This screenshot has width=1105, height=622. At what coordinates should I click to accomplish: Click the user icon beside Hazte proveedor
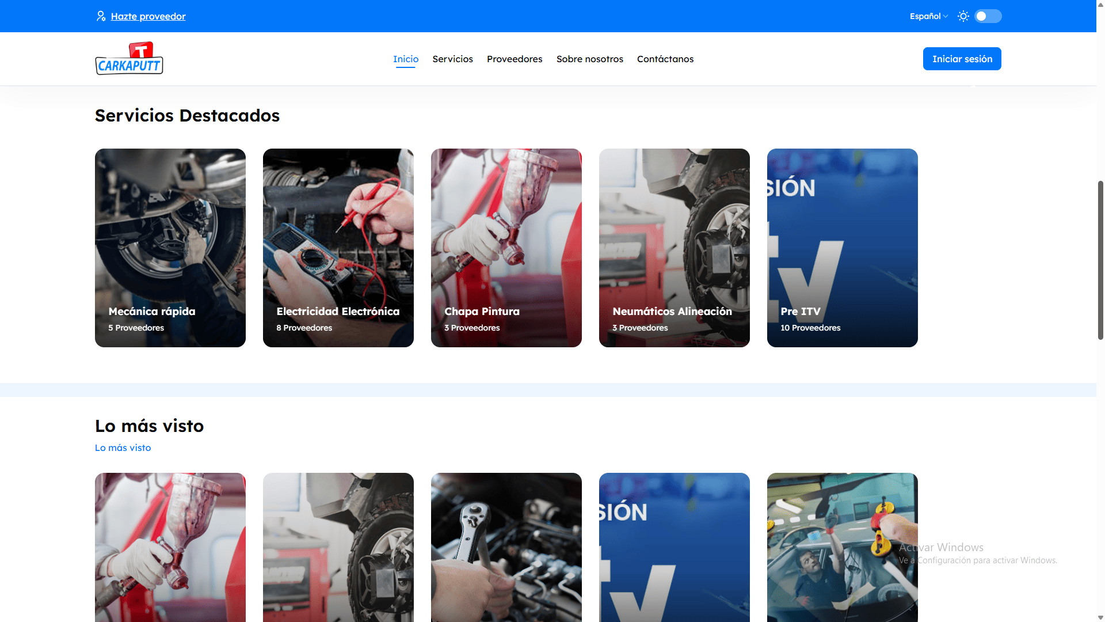coord(101,16)
